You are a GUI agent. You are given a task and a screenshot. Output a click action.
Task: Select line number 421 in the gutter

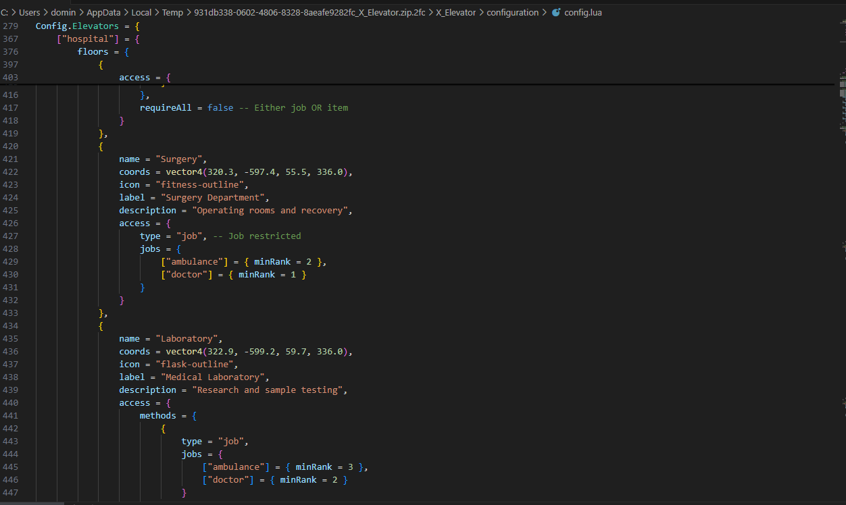(10, 159)
